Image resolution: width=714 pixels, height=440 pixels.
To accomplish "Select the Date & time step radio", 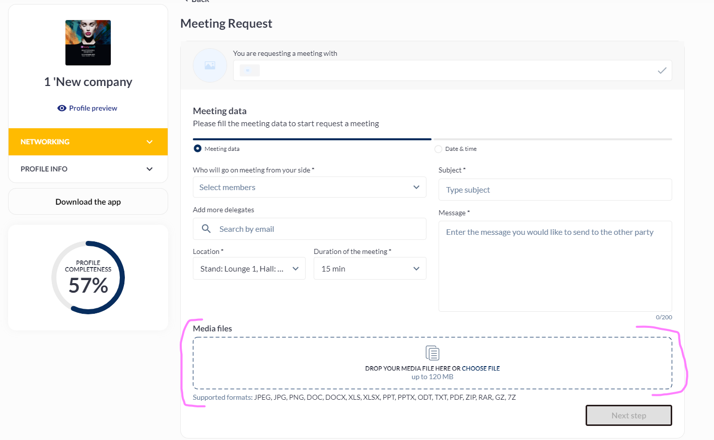I will point(438,149).
